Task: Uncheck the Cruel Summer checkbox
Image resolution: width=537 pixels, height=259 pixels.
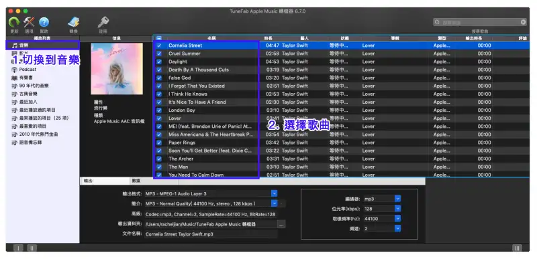Action: click(x=159, y=54)
